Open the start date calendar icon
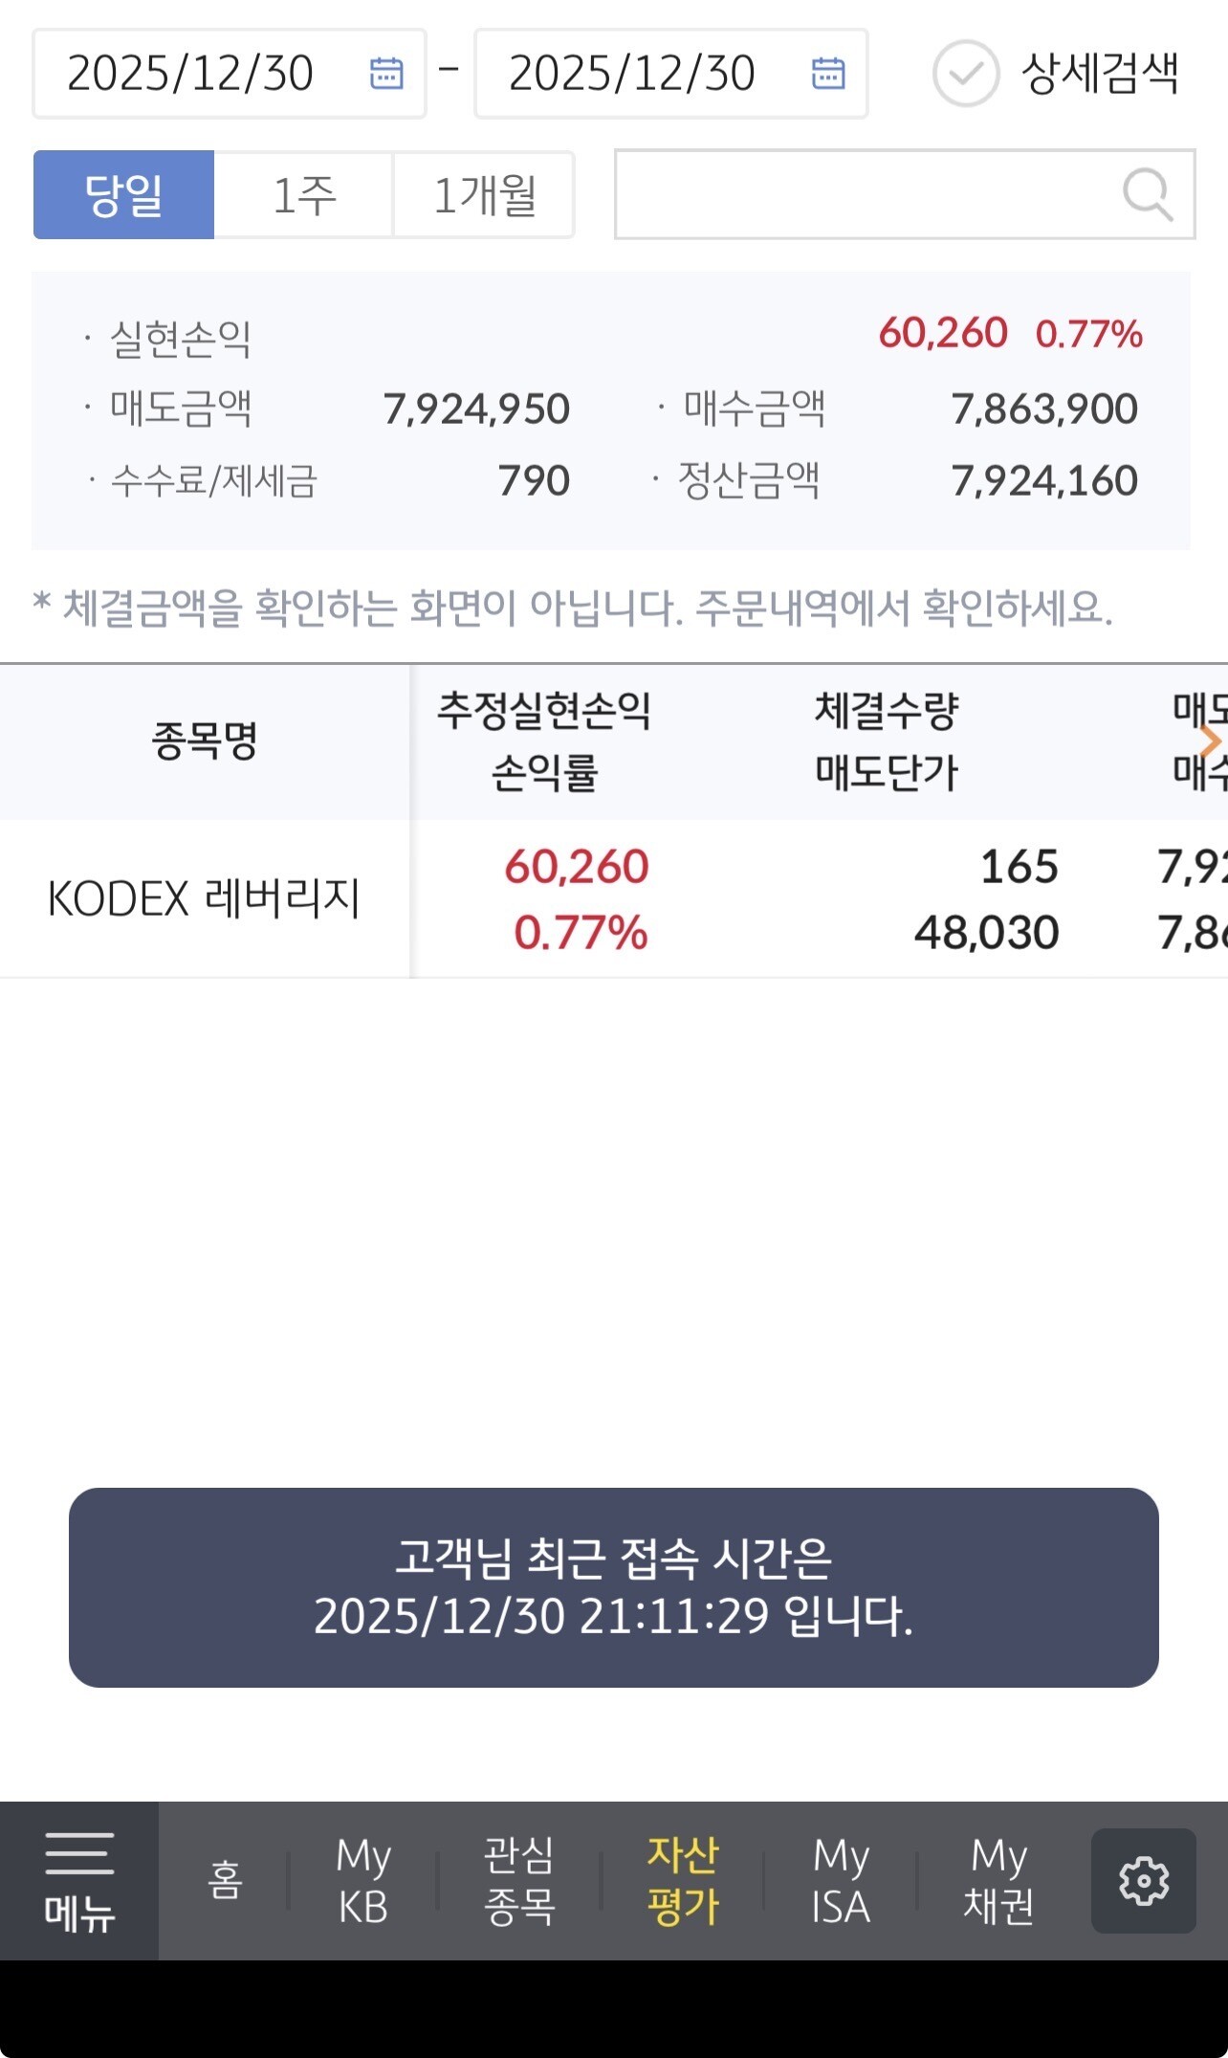The width and height of the screenshot is (1228, 2058). click(386, 74)
